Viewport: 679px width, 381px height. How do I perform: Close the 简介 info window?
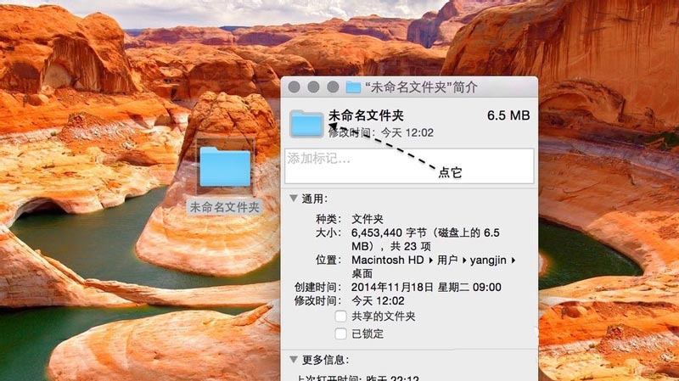[x=295, y=87]
